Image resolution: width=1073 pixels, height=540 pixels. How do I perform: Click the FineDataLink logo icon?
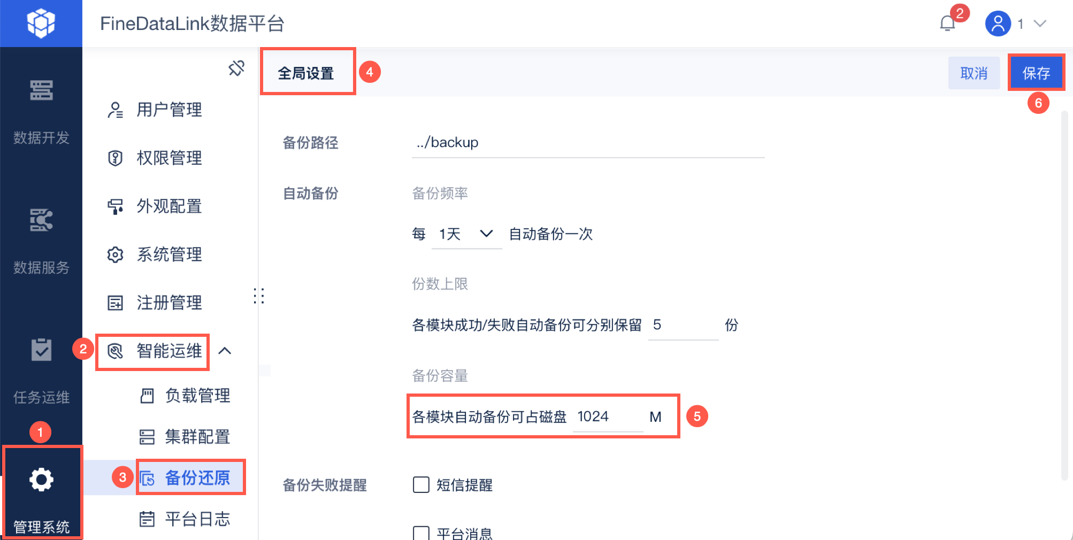tap(41, 23)
